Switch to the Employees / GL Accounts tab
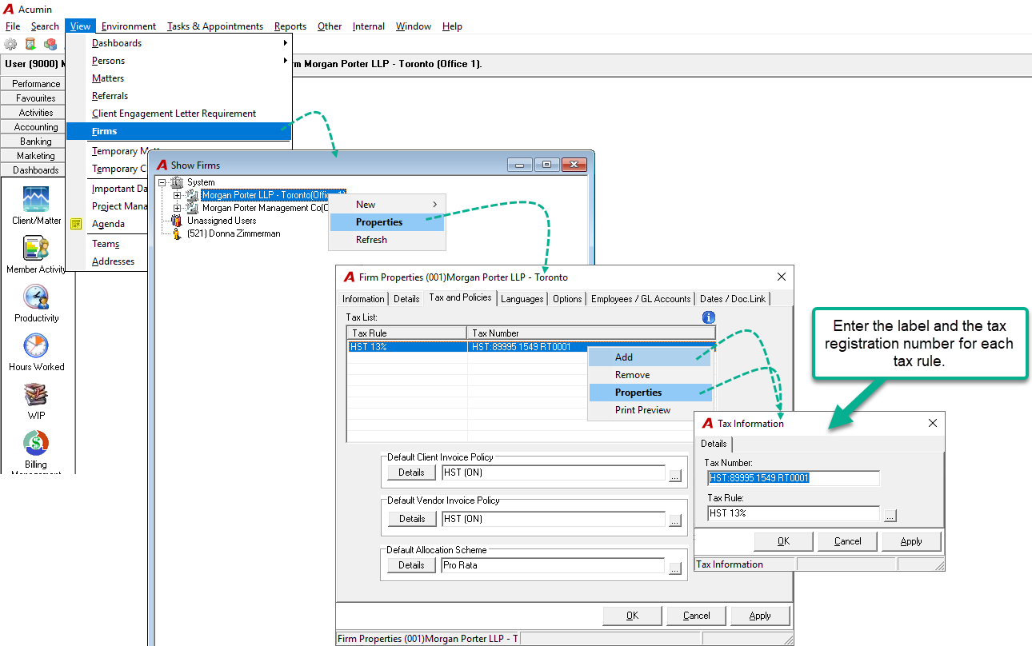 [x=641, y=299]
